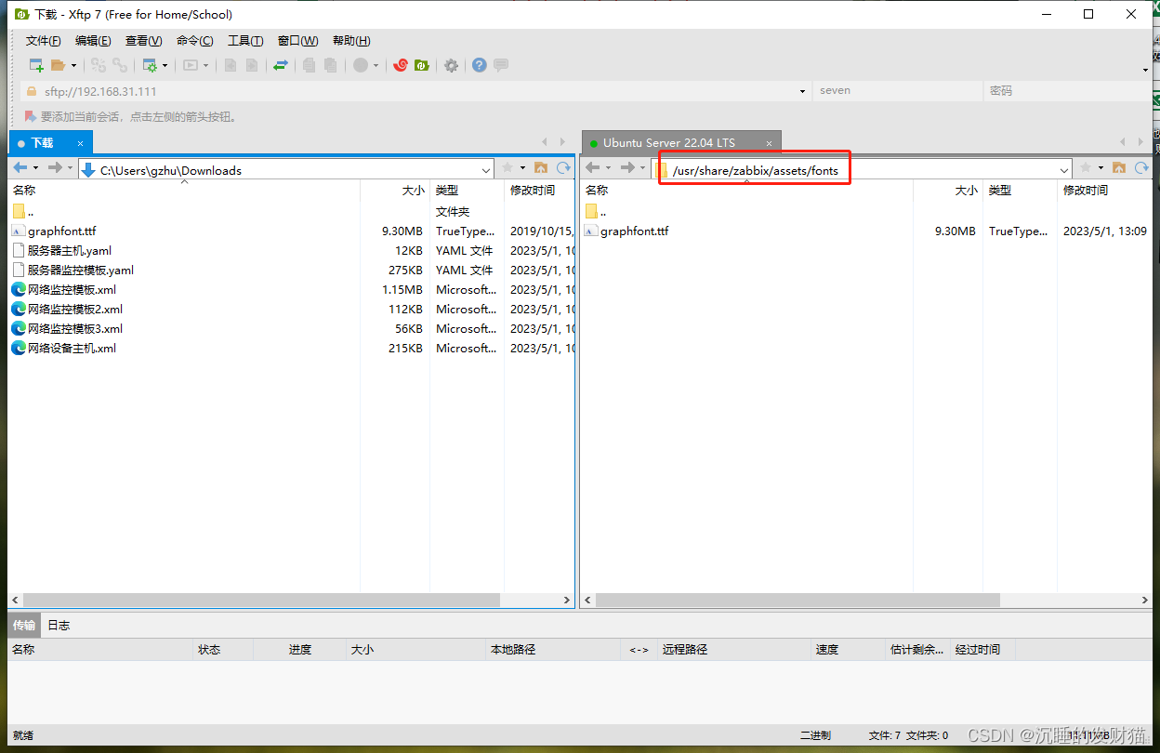Select local file graphfont.ttf
The height and width of the screenshot is (753, 1160).
(x=61, y=231)
